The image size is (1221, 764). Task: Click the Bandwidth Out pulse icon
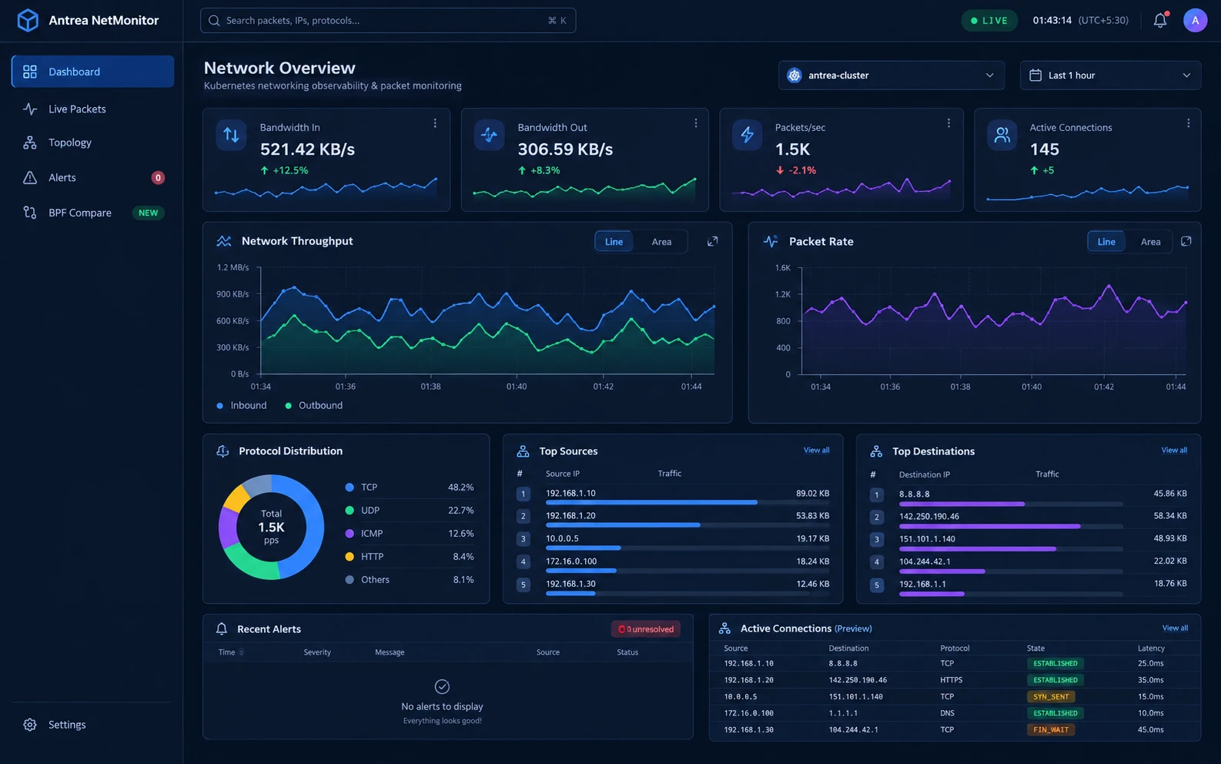click(x=489, y=136)
